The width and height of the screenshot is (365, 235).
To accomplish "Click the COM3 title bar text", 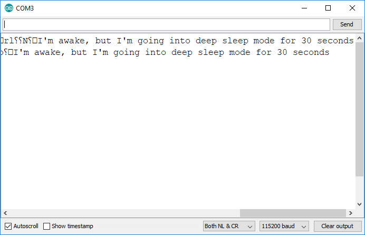I will (25, 8).
